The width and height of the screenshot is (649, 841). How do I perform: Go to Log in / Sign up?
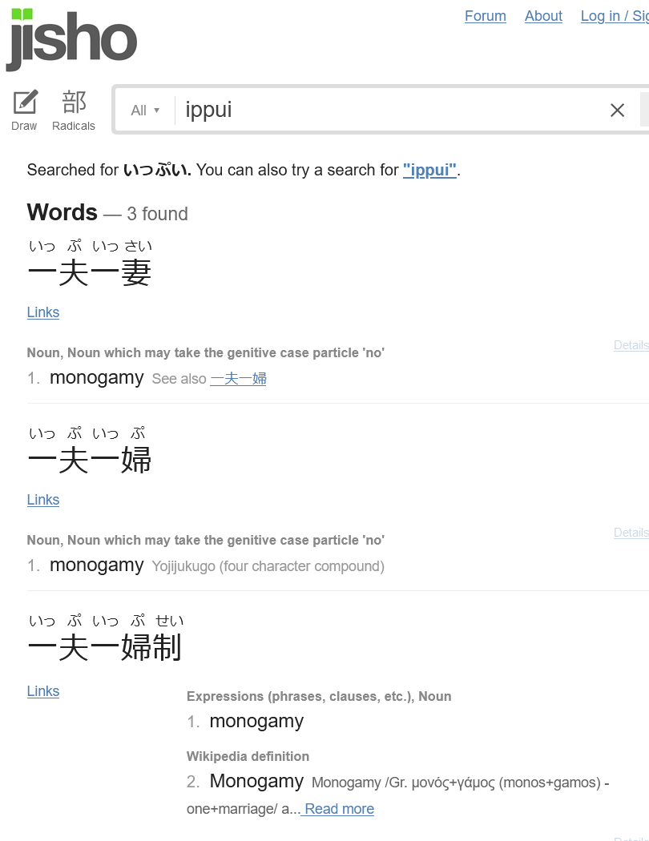[615, 16]
